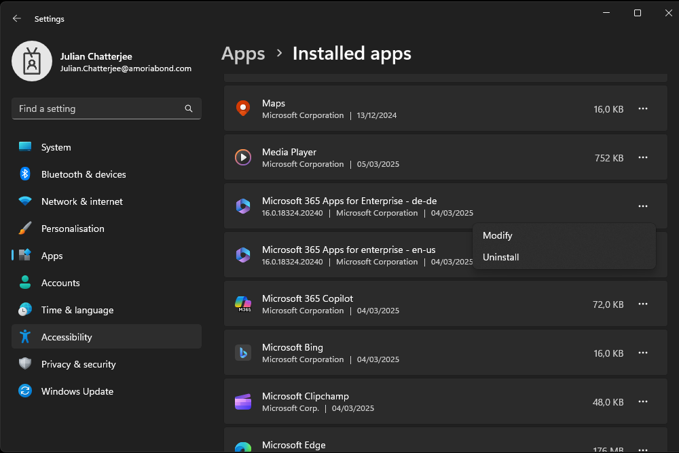The width and height of the screenshot is (679, 453).
Task: Choose Modify from the context menu
Action: (564, 235)
